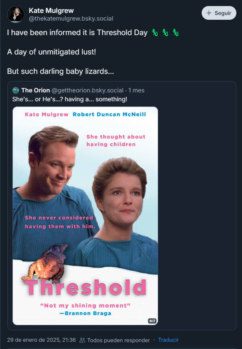The image size is (242, 349).
Task: Click the people icon beside Todos pueden responder
Action: click(x=82, y=340)
